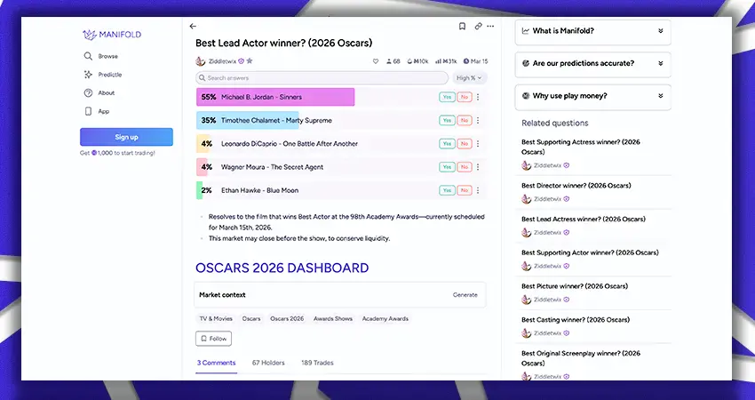
Task: Bet No on Ethan Hawke
Action: point(465,190)
